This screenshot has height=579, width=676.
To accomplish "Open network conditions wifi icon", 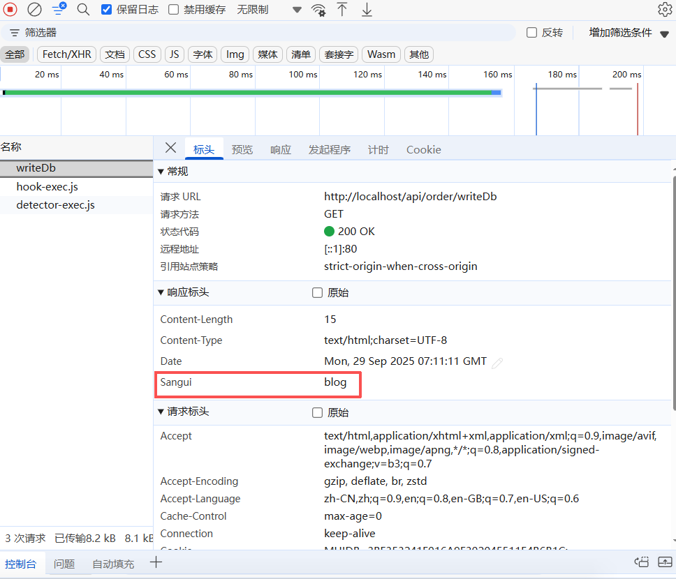I will [318, 10].
